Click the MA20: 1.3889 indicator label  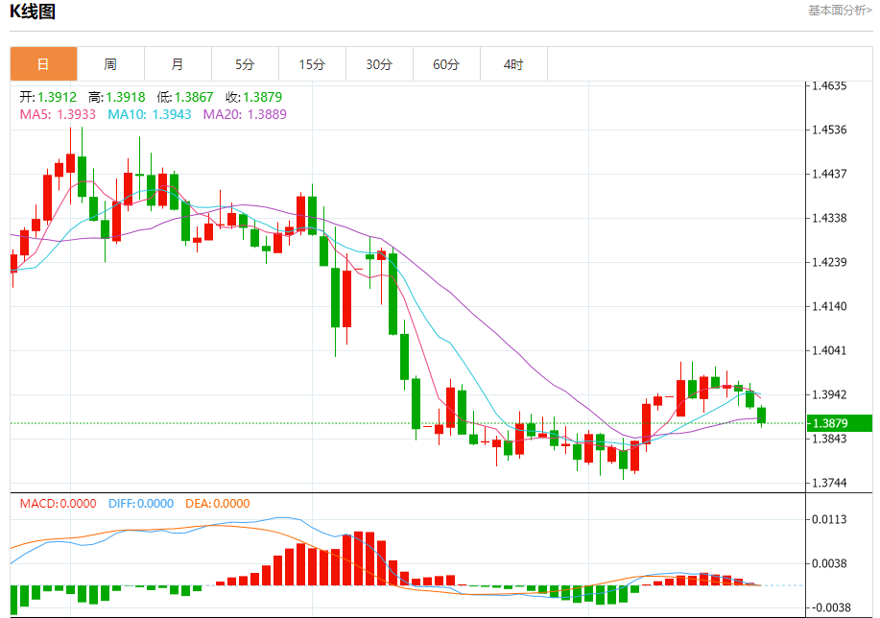coord(245,114)
